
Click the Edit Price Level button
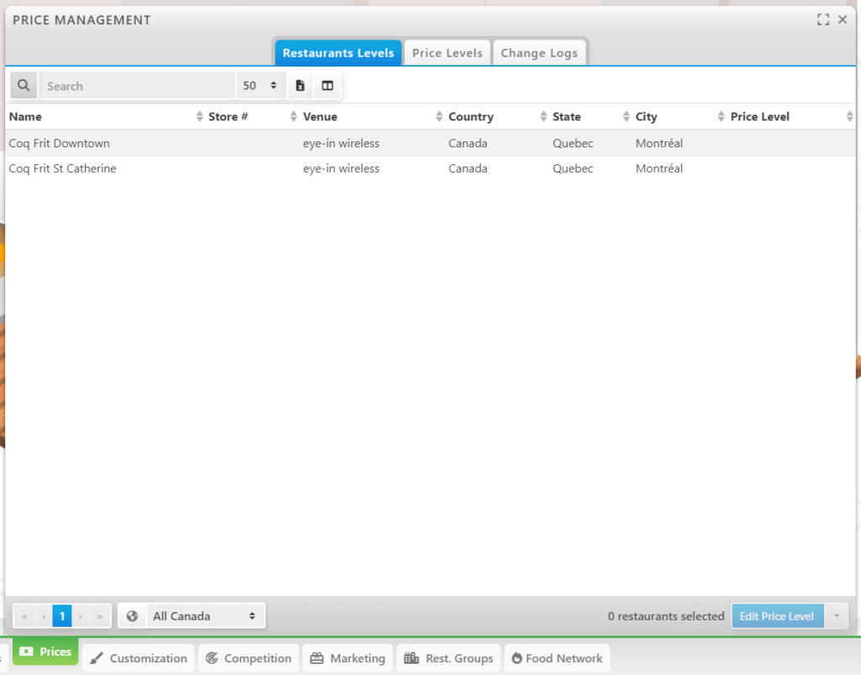coord(777,616)
